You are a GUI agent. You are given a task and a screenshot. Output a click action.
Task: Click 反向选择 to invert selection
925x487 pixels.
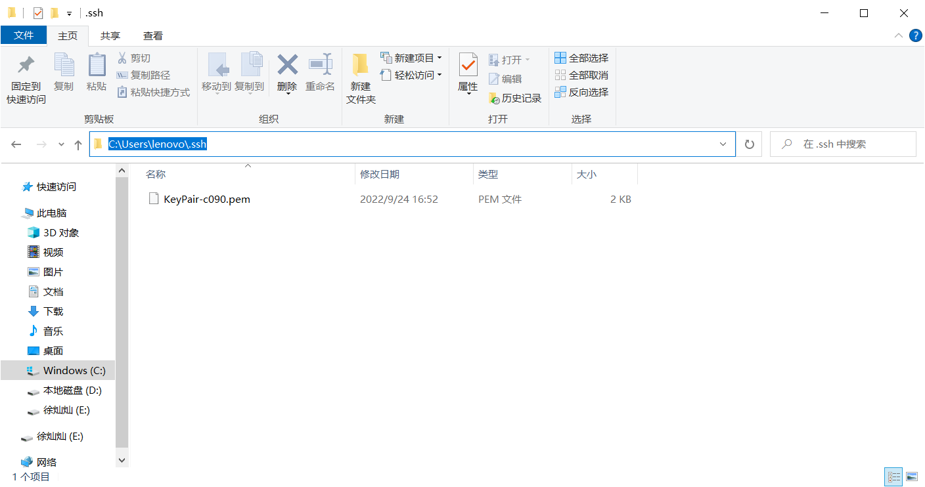[581, 92]
